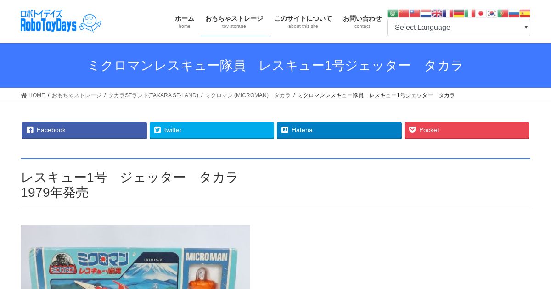Share the page on twitter
551x289 pixels.
tap(212, 130)
